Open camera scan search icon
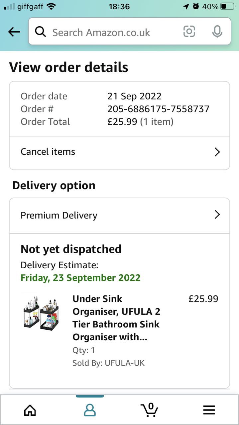 click(189, 32)
